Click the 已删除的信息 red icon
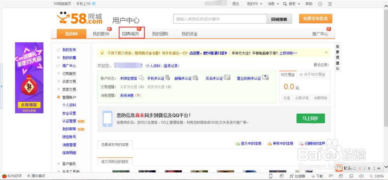388x180 pixels. [301, 144]
